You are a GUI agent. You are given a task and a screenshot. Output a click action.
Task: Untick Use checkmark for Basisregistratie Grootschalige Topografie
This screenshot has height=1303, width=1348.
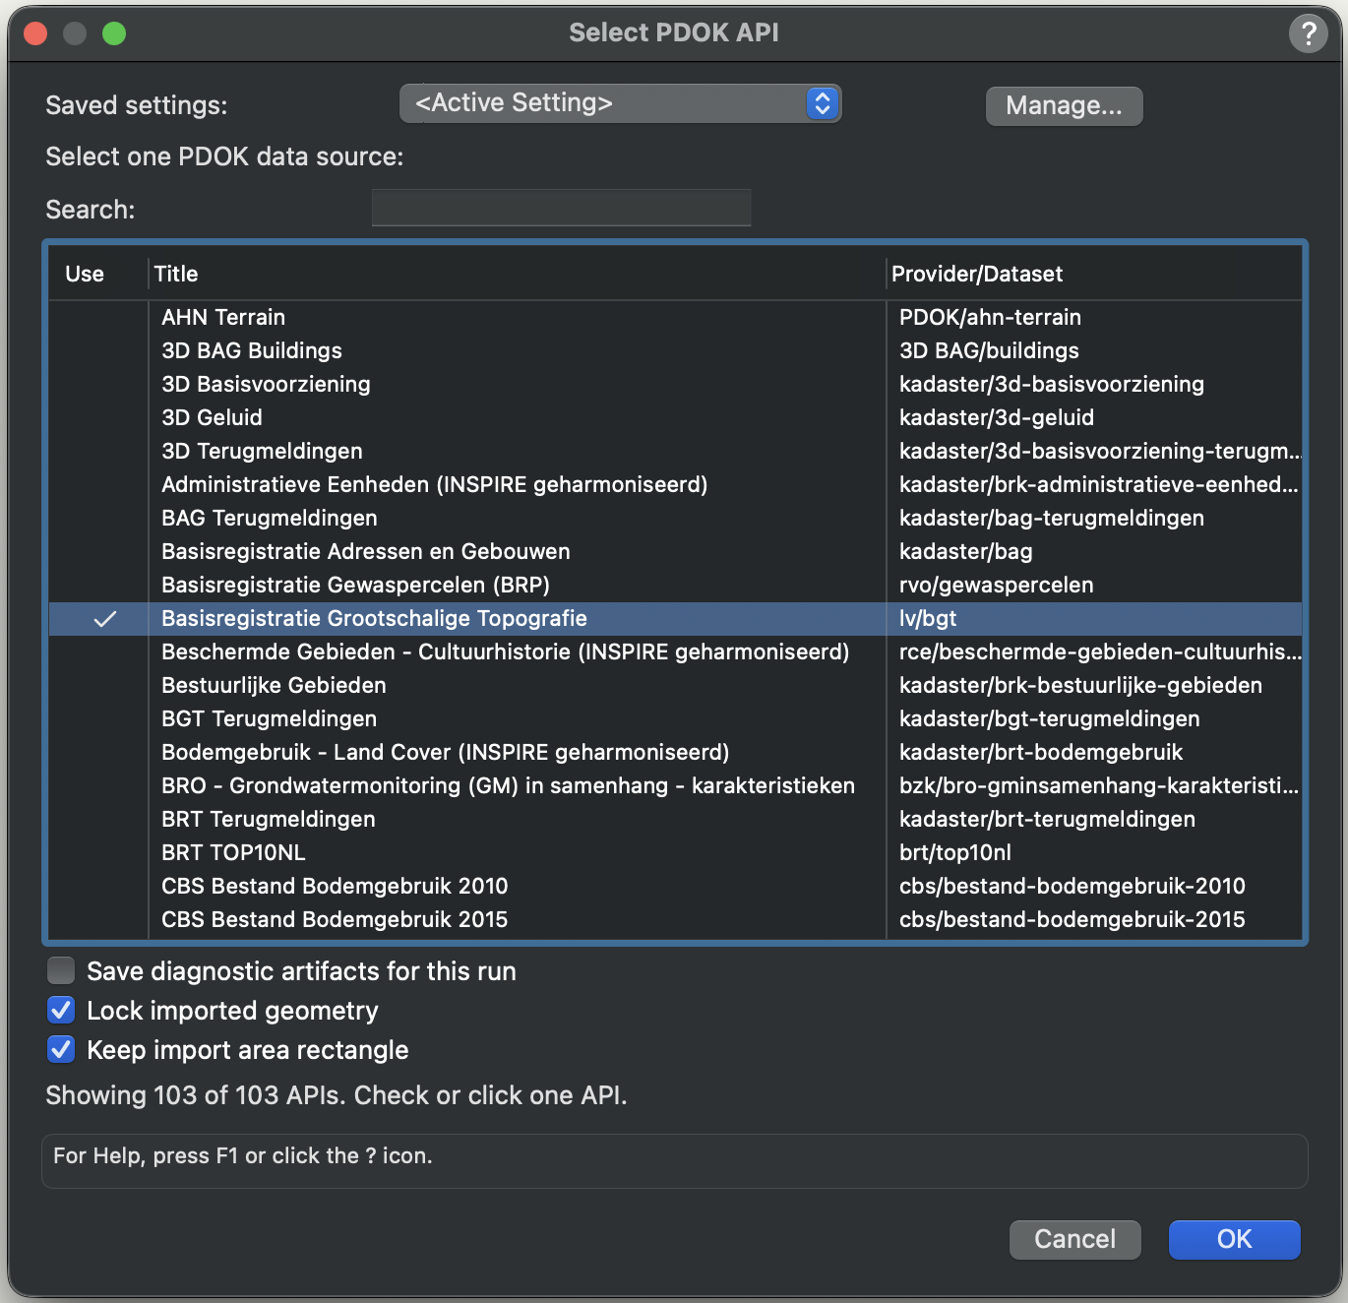click(104, 619)
